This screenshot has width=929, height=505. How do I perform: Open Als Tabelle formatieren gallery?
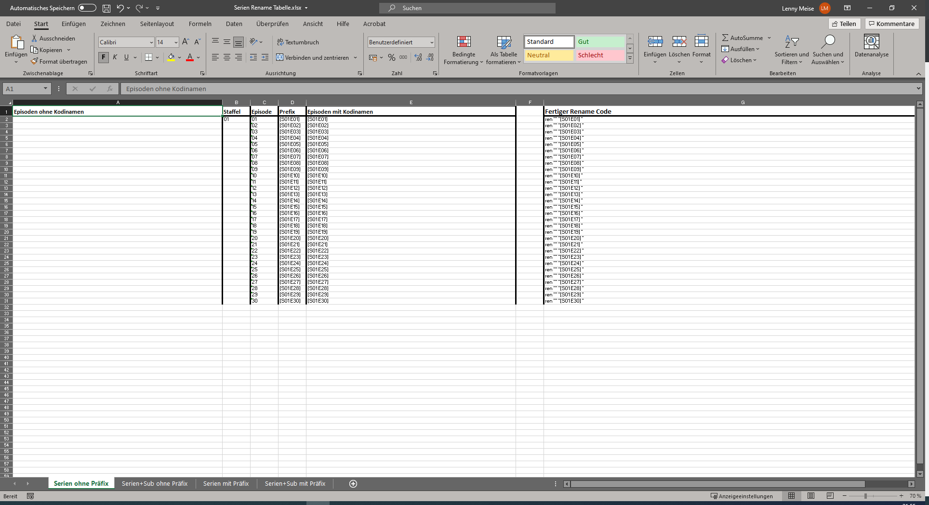504,50
